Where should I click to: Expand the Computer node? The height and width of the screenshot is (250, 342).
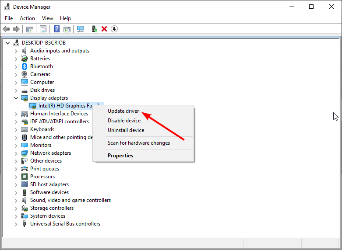[16, 82]
